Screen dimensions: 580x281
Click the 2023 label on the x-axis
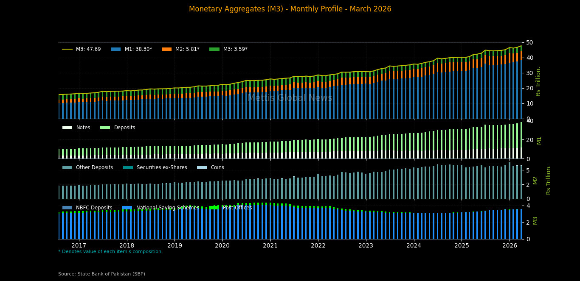pyautogui.click(x=366, y=245)
